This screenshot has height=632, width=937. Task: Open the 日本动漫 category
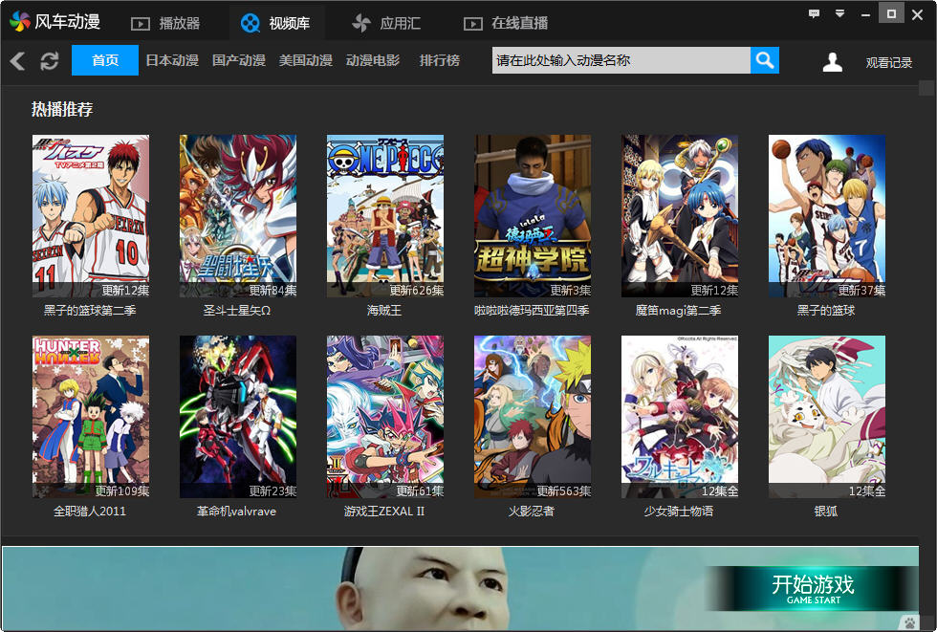point(172,60)
